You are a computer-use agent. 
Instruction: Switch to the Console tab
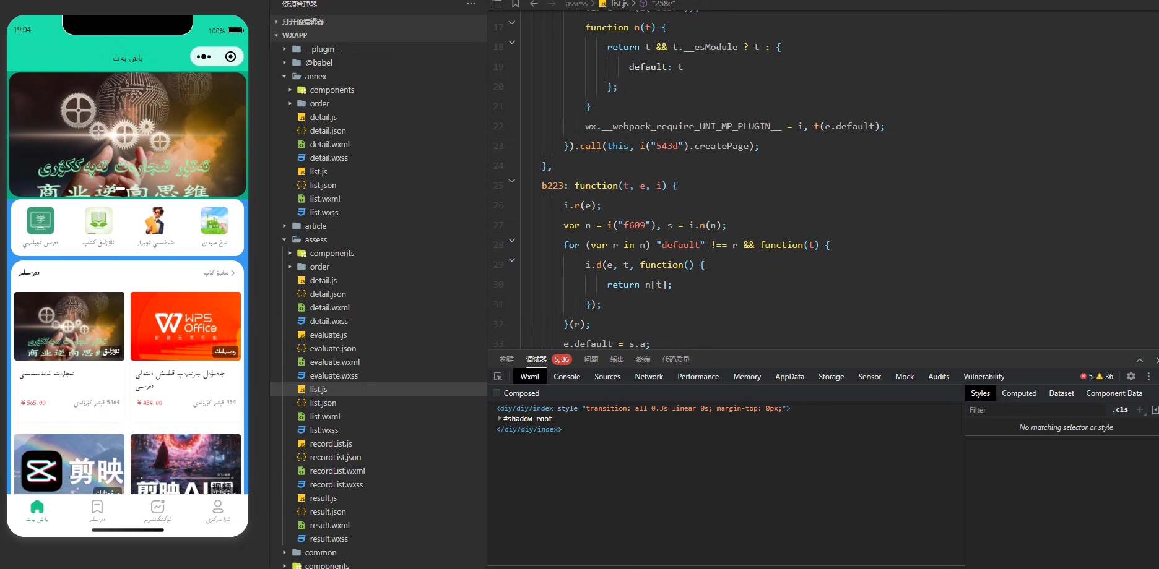pyautogui.click(x=566, y=377)
